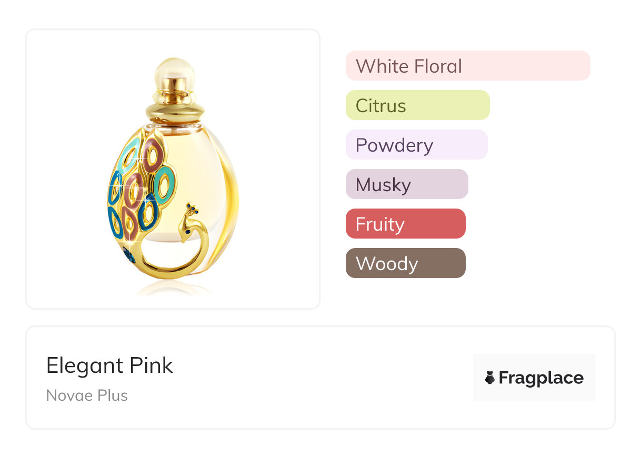The height and width of the screenshot is (455, 641).
Task: Choose the brown Woody accord bar
Action: (x=405, y=263)
